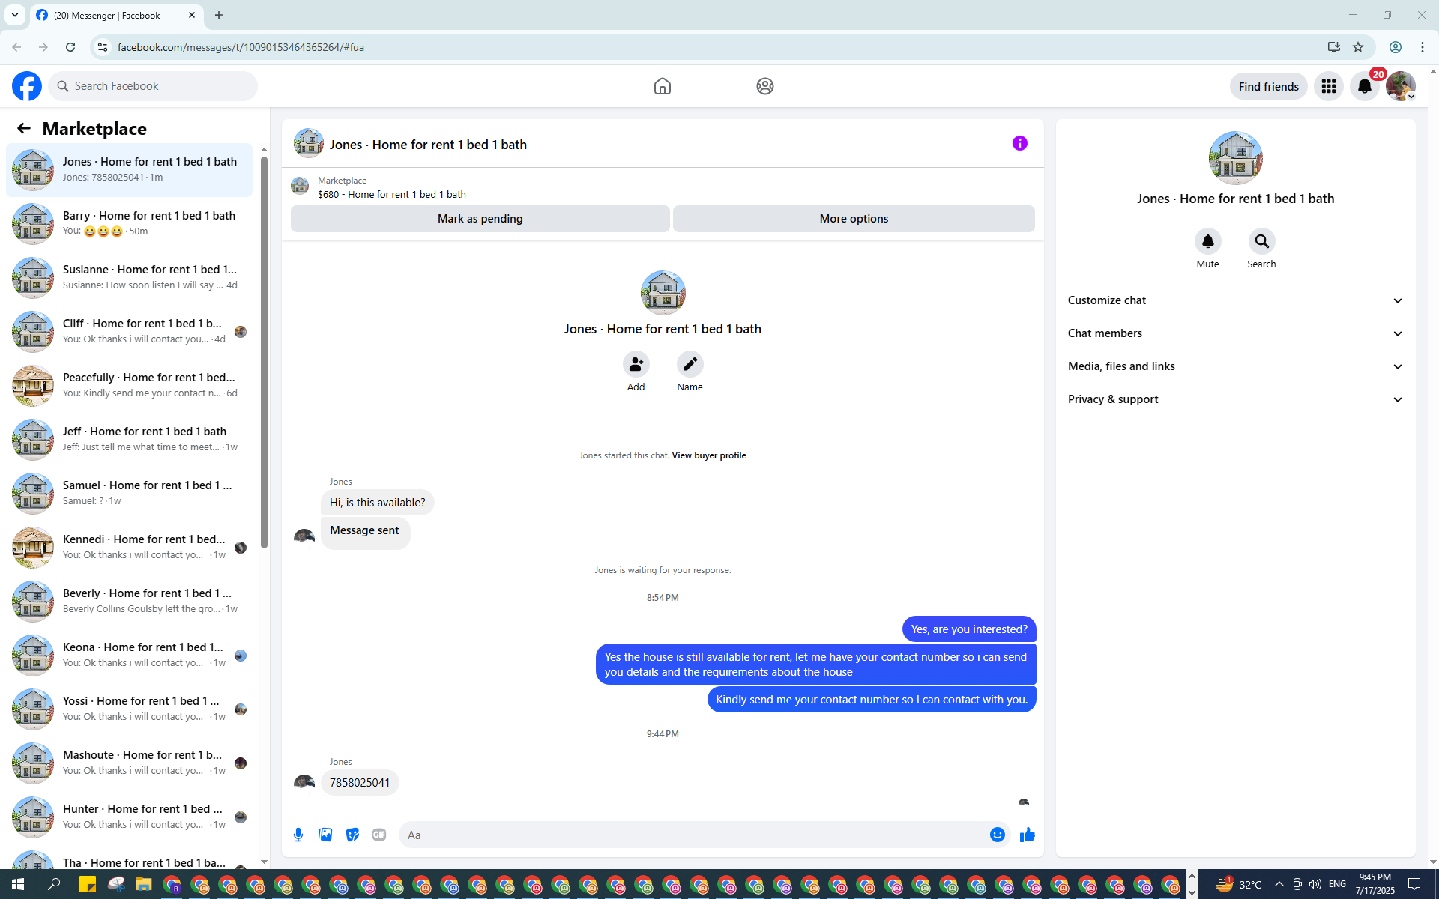
Task: Attach a photo file icon
Action: 325,835
